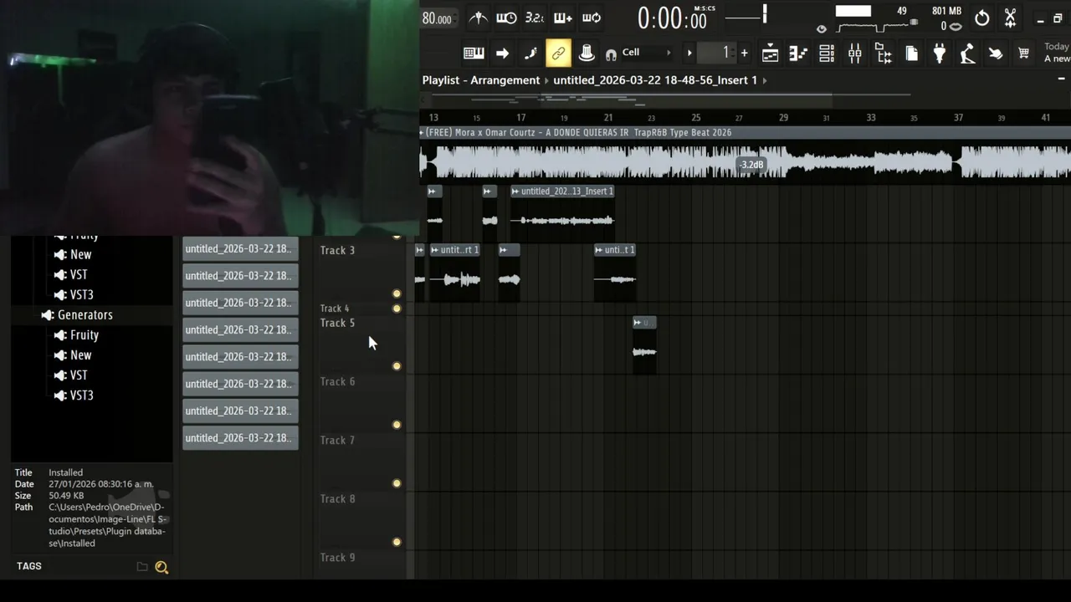Click arrow after Insert 1 breadcrumb
Image resolution: width=1071 pixels, height=602 pixels.
point(765,80)
